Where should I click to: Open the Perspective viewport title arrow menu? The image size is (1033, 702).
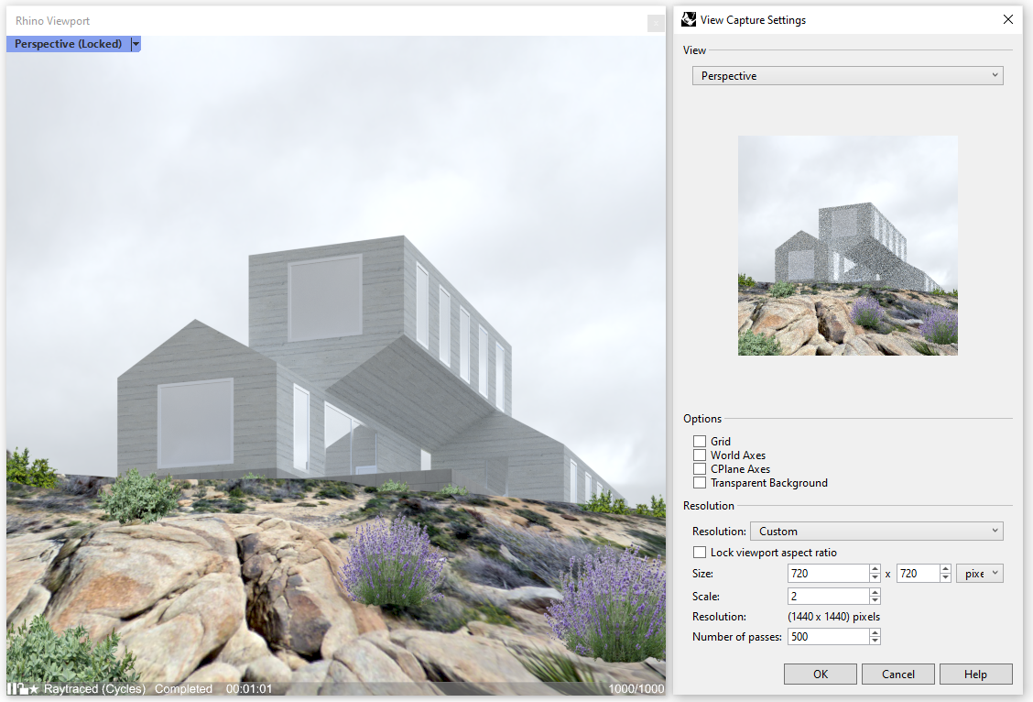click(136, 44)
